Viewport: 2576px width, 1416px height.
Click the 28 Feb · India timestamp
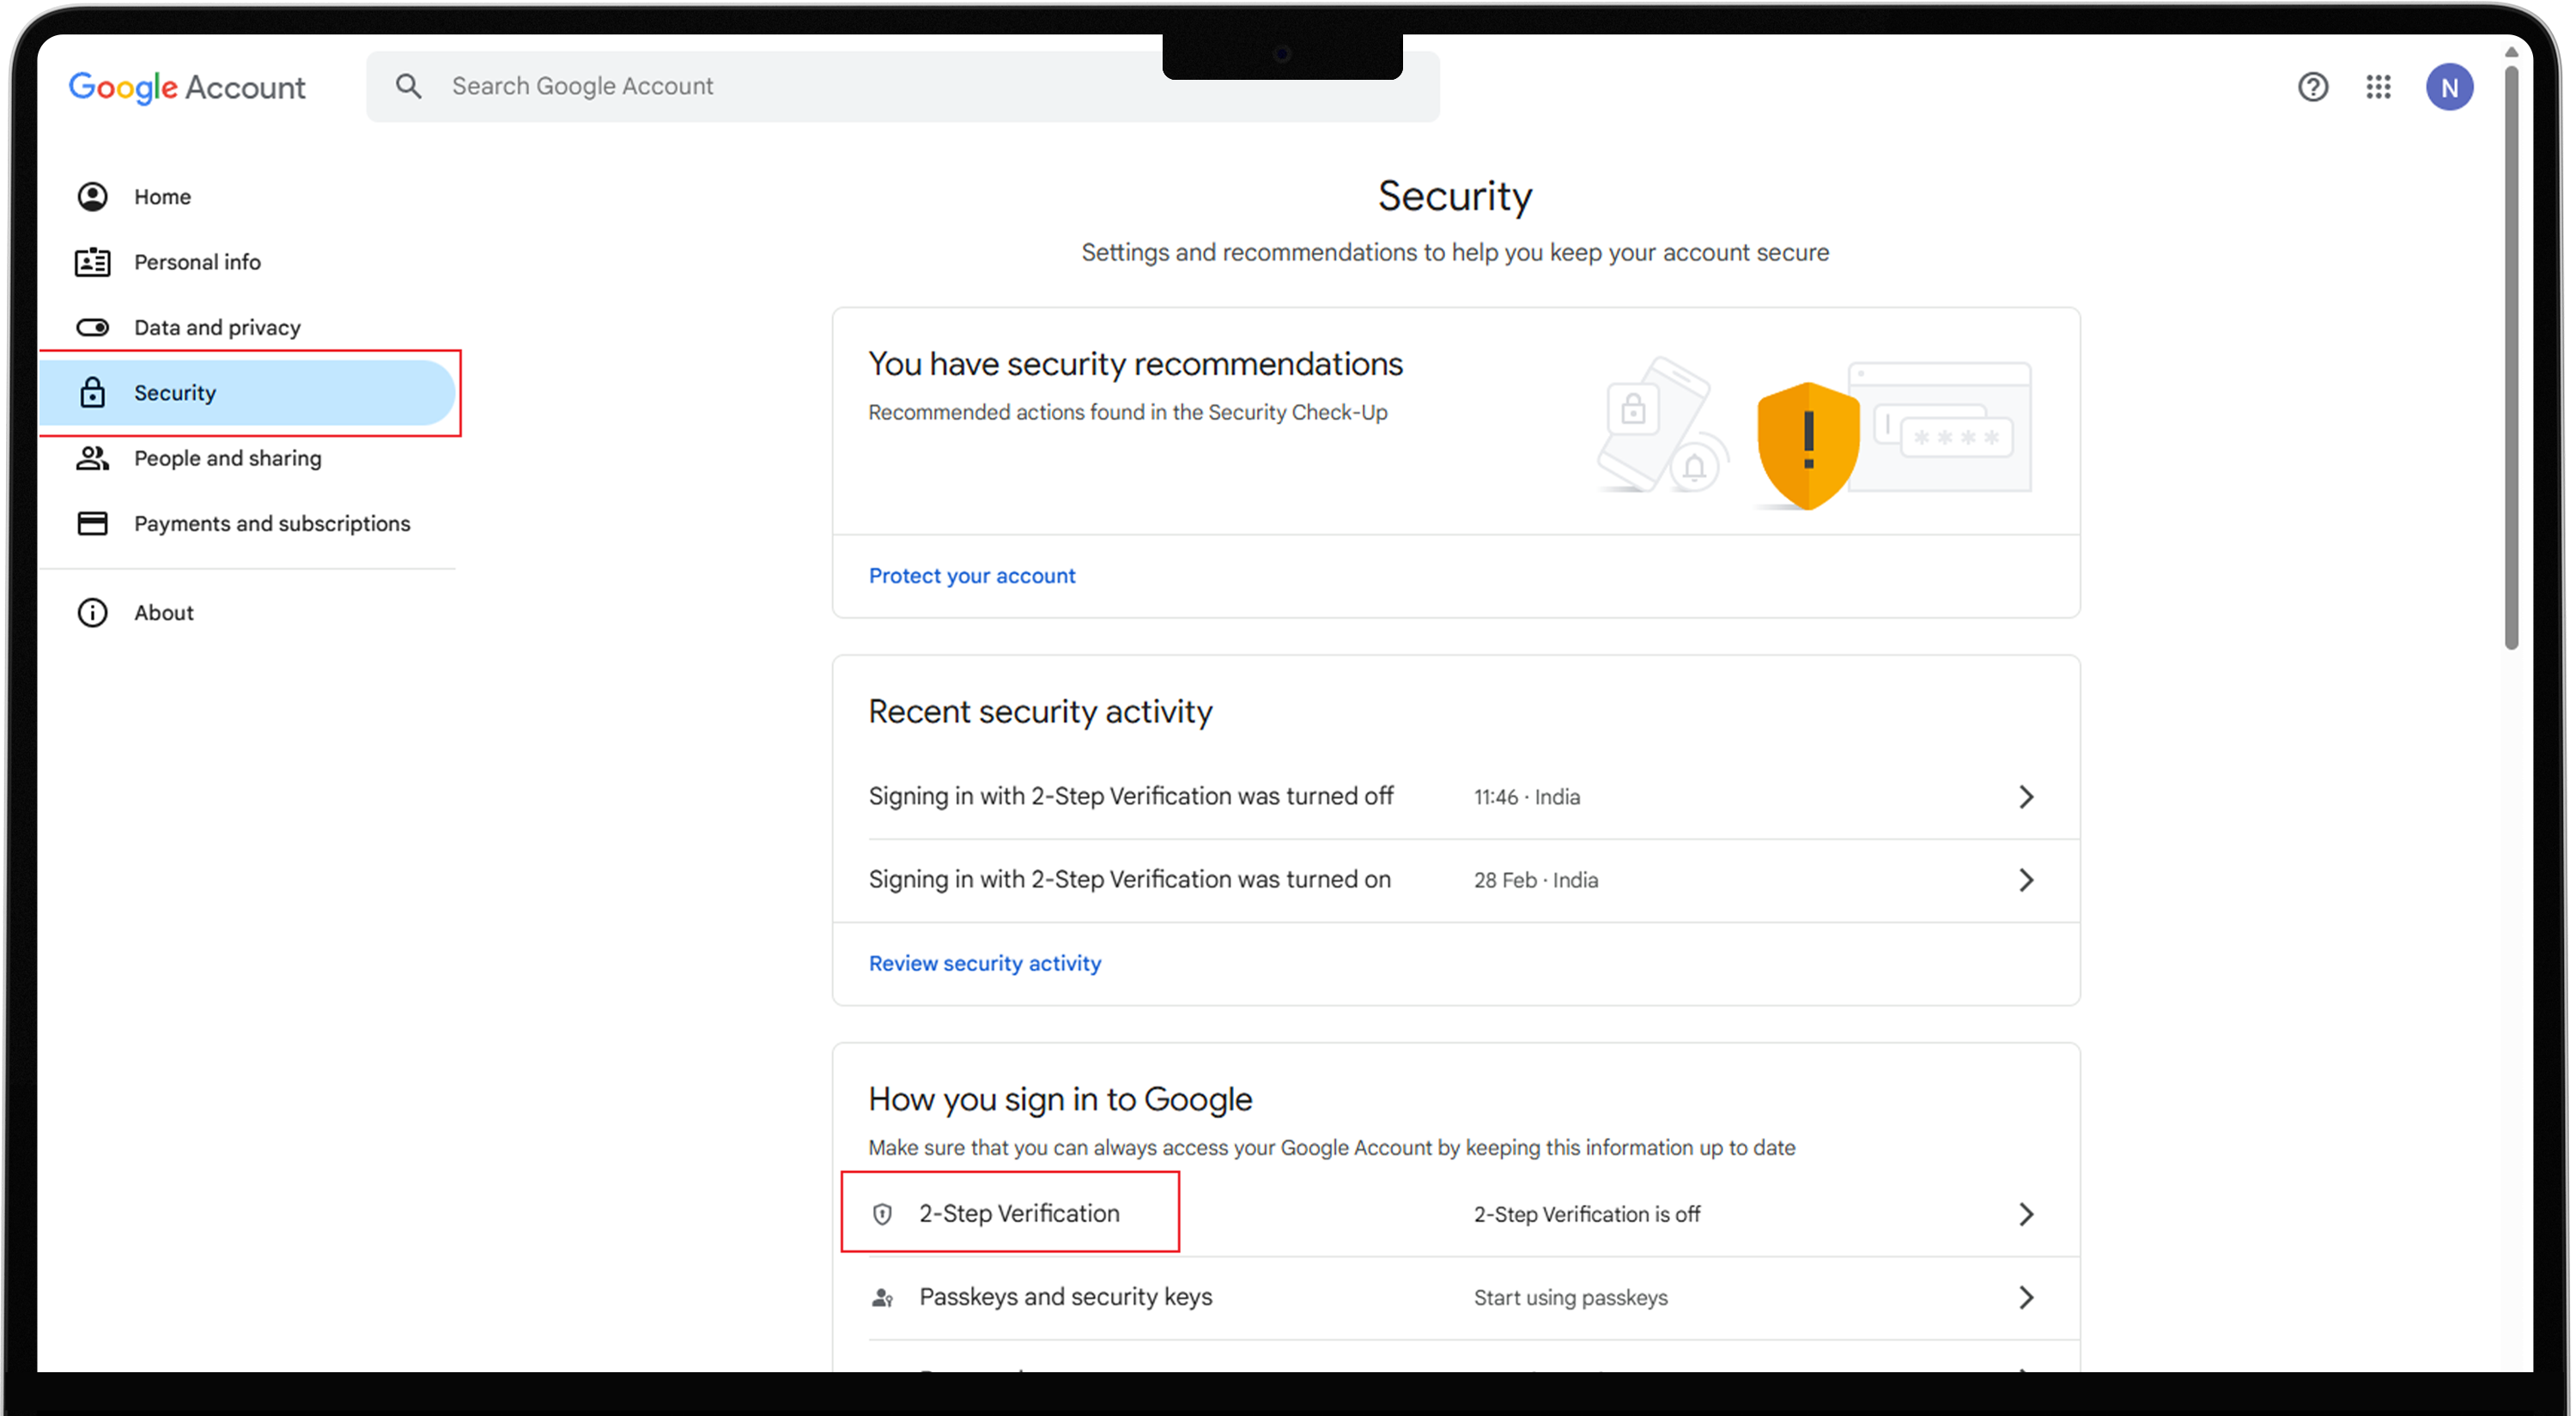click(x=1535, y=880)
